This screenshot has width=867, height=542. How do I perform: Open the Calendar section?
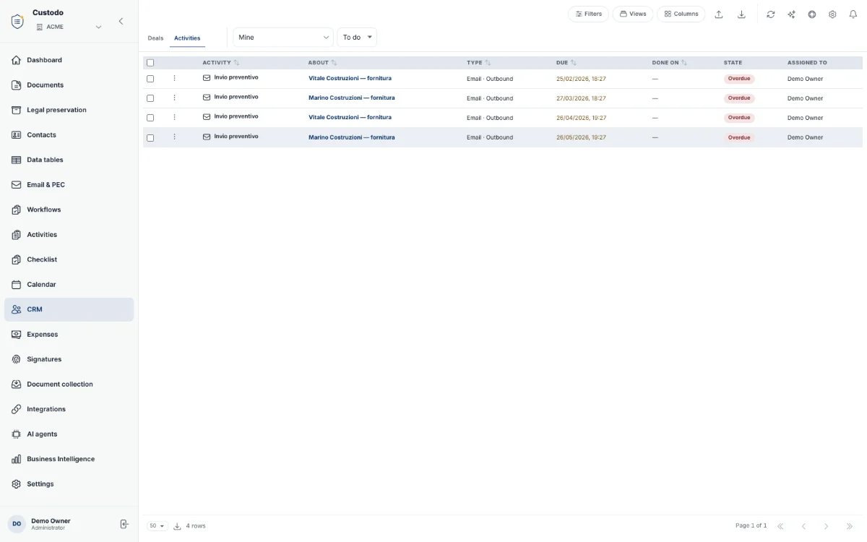69,285
